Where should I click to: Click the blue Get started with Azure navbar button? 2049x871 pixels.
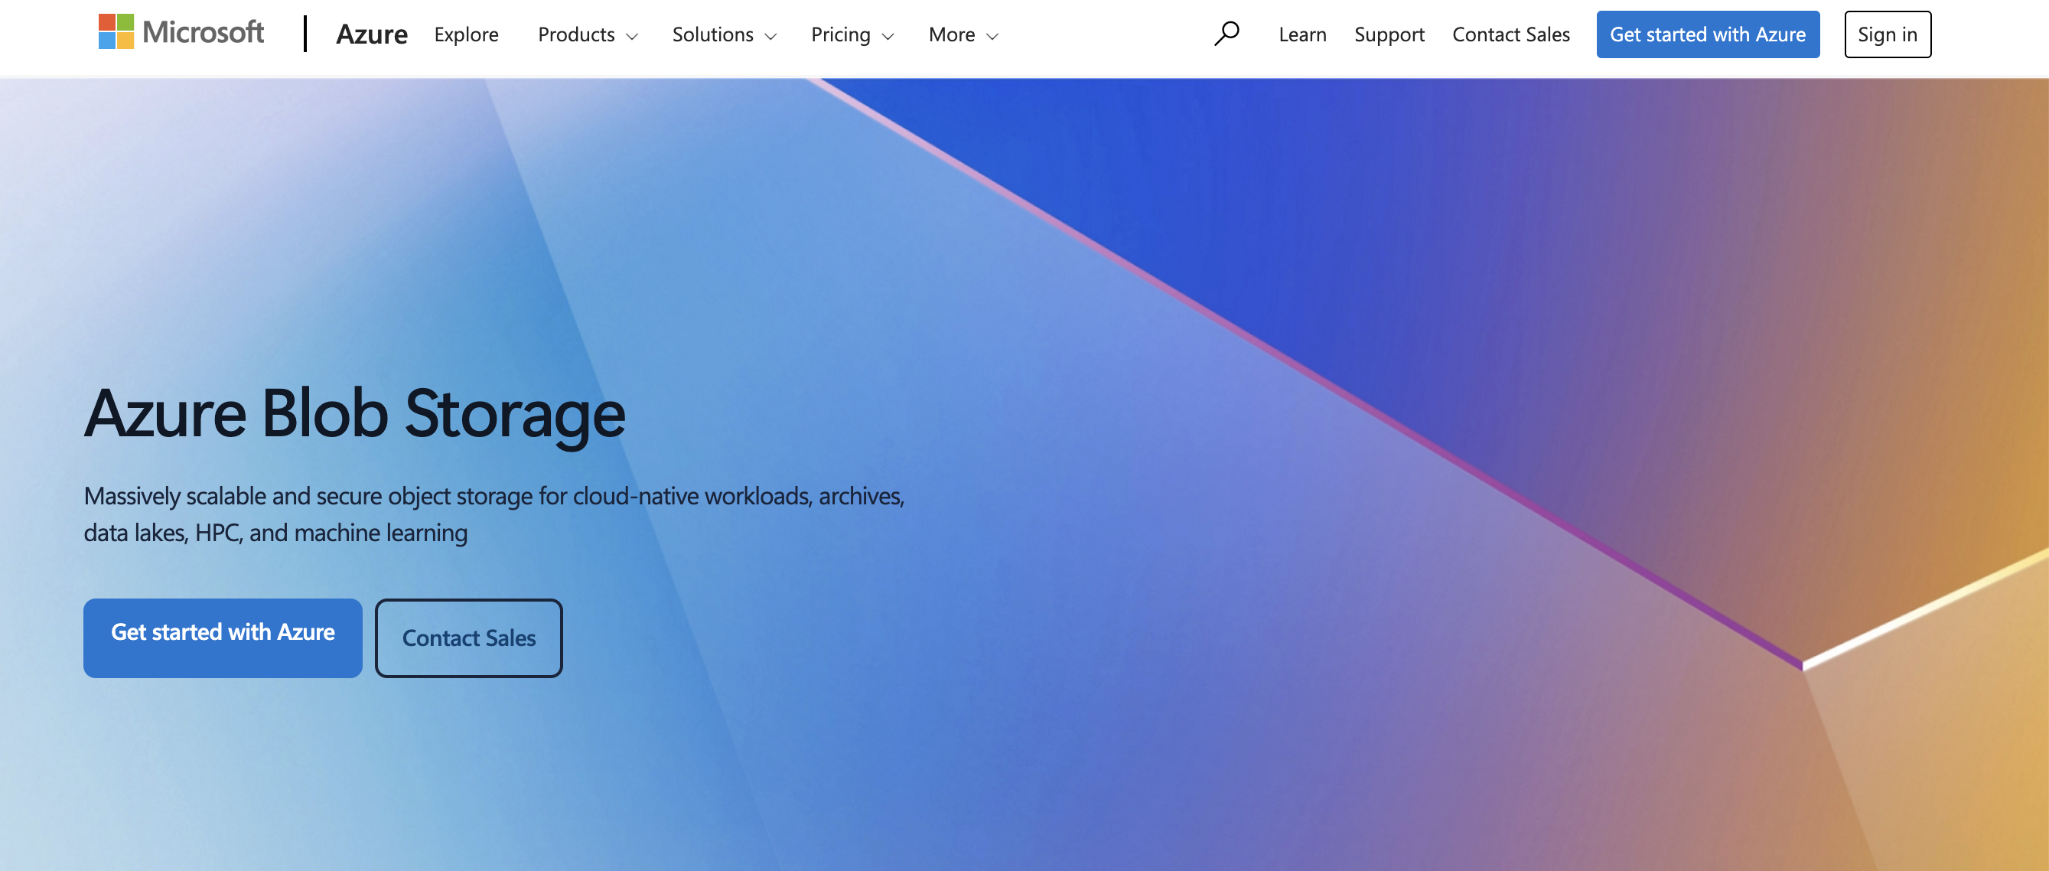pos(1708,34)
